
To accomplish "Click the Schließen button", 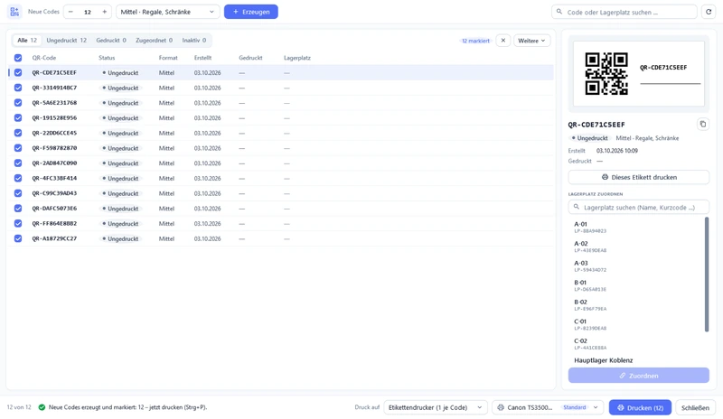I will (695, 407).
